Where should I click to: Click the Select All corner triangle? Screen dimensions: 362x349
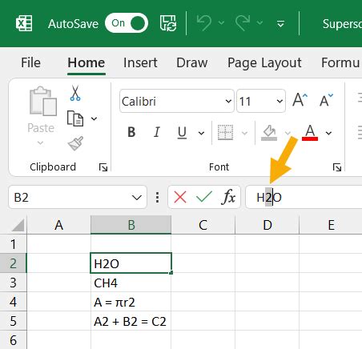click(18, 225)
